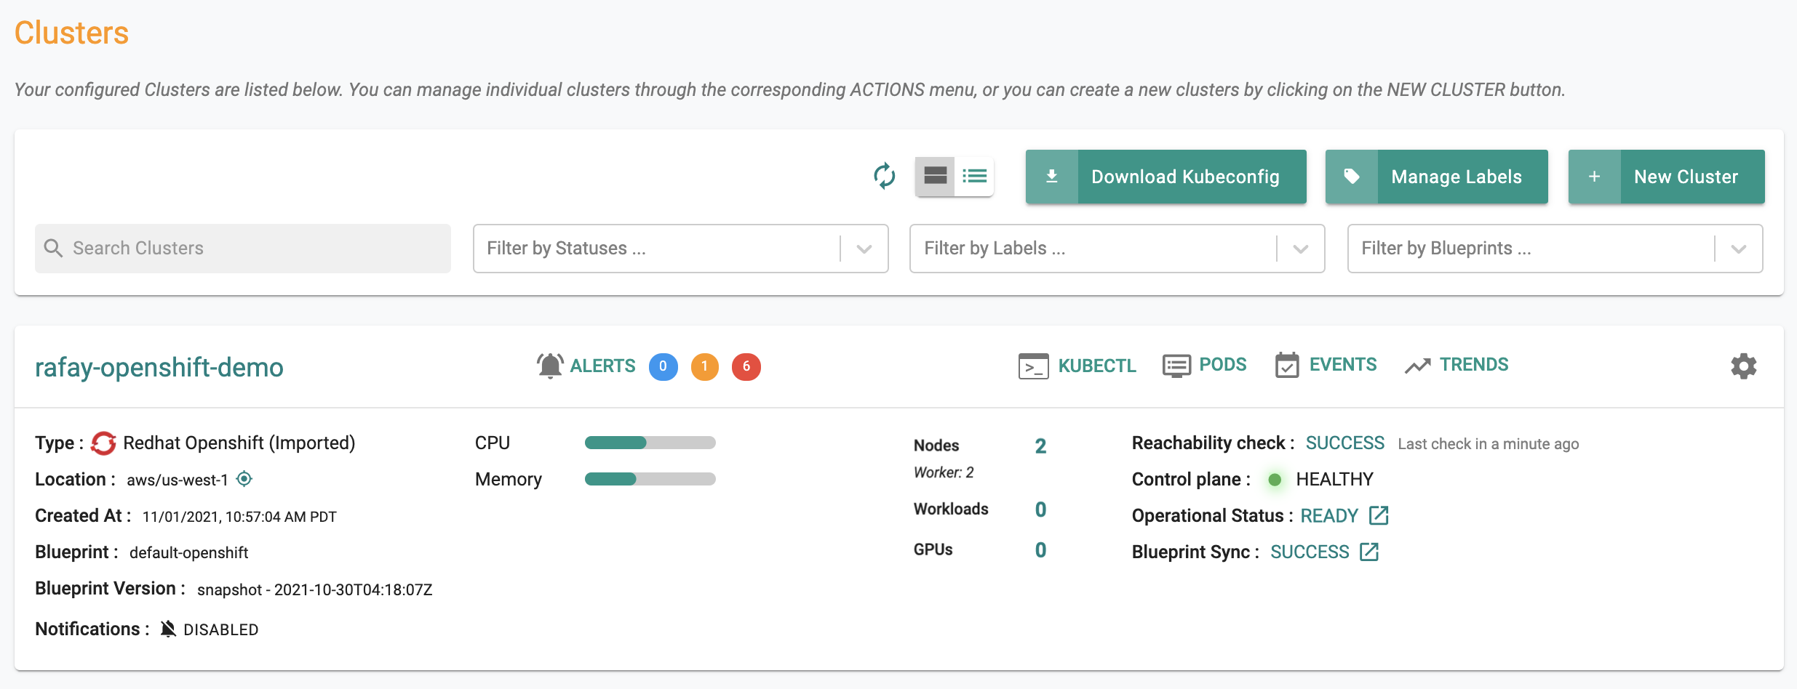Click the Workloads count 0

click(1040, 510)
